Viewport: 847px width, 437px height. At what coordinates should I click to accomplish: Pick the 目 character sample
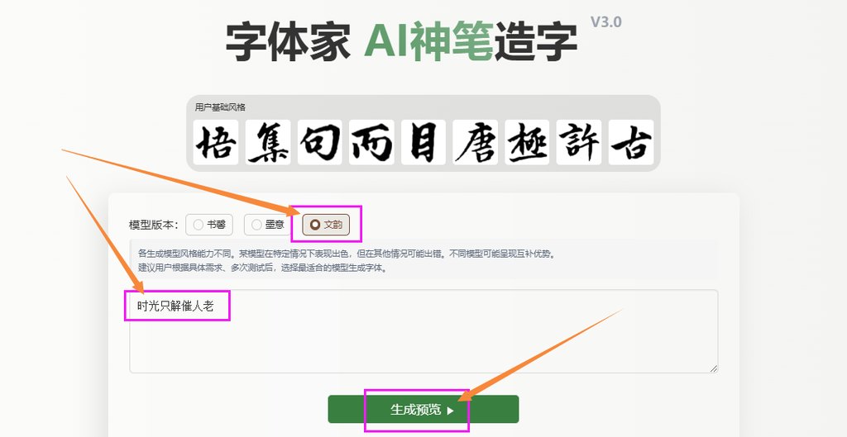423,142
